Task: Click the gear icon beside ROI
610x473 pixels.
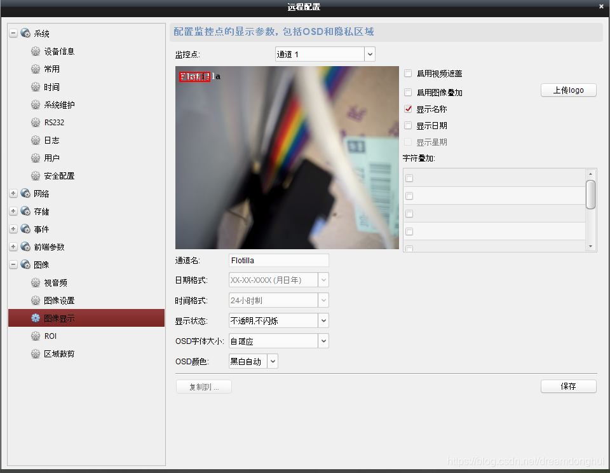Action: click(x=36, y=336)
